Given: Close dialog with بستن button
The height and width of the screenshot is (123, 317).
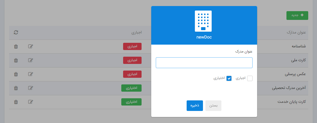Looking at the screenshot, I should (213, 106).
